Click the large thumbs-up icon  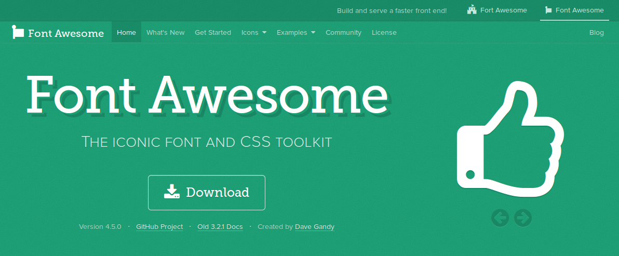[x=510, y=139]
